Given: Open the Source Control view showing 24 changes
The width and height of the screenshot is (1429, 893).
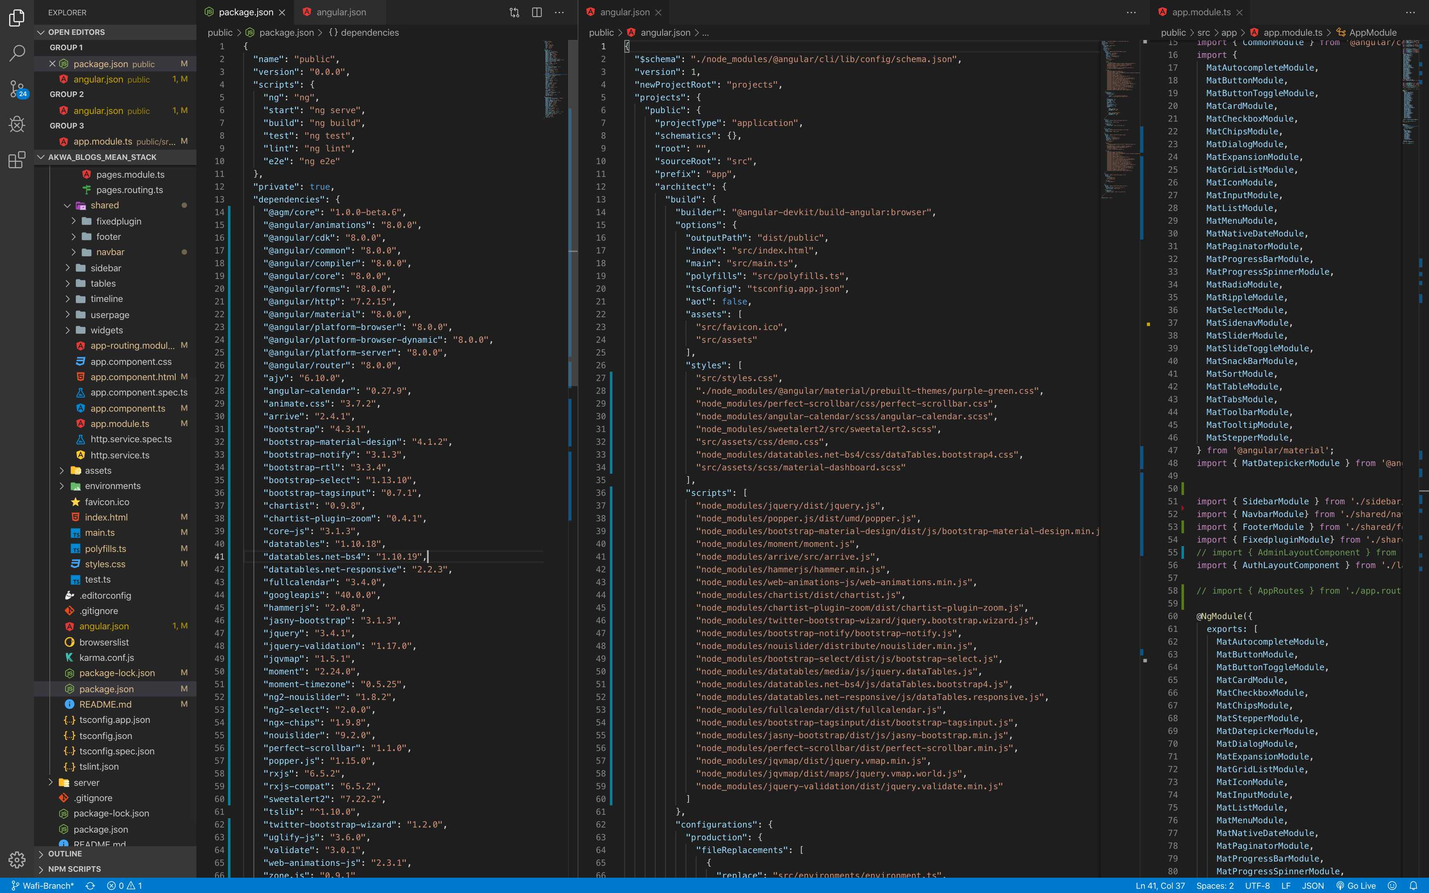Looking at the screenshot, I should pos(16,88).
